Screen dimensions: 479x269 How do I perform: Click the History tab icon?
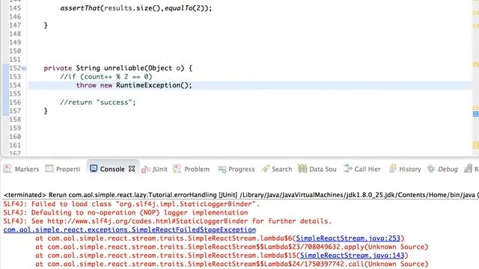point(392,169)
